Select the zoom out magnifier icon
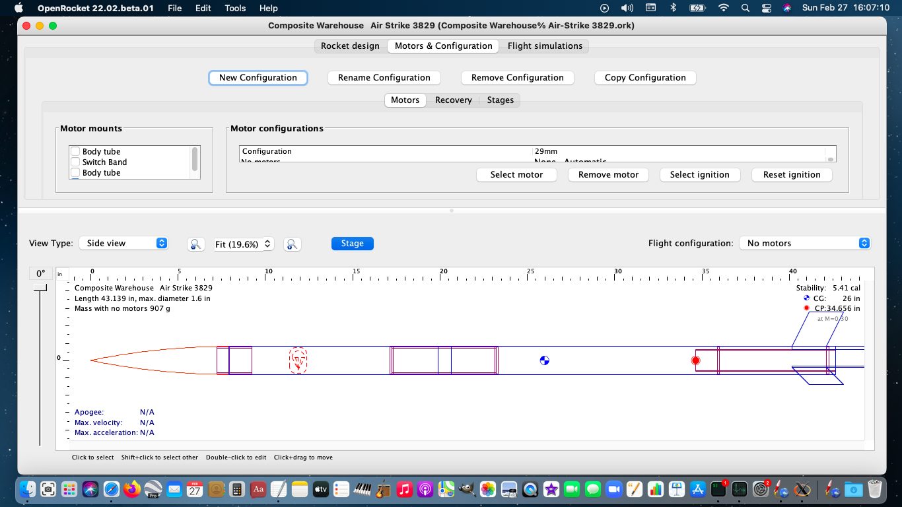The width and height of the screenshot is (902, 507). coord(195,244)
